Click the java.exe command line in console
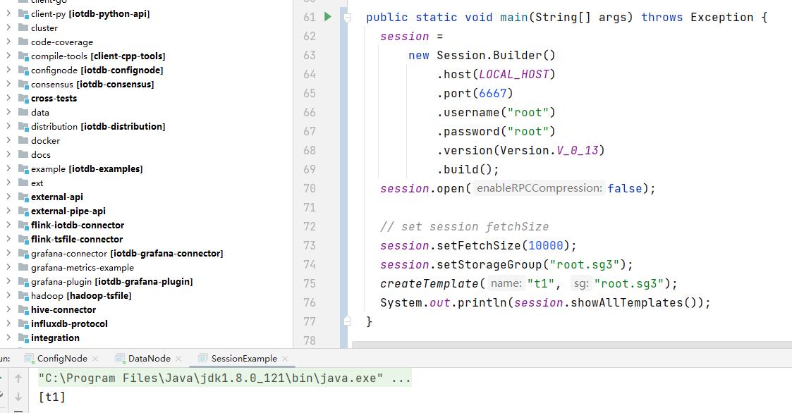This screenshot has width=792, height=413. pyautogui.click(x=225, y=378)
